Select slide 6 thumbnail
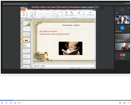Viewport: 131px width, 105px height. [x=26, y=51]
